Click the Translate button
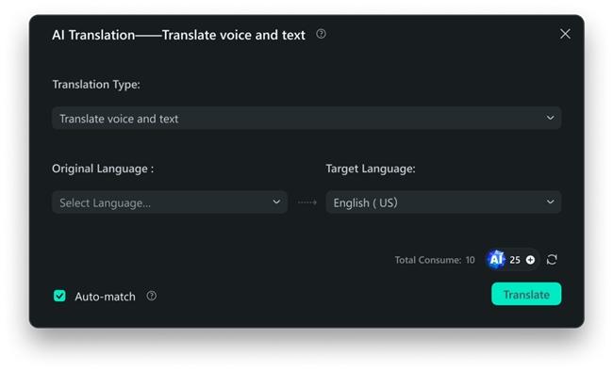Image resolution: width=613 pixels, height=371 pixels. pos(526,294)
